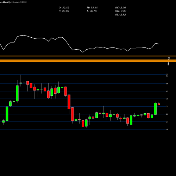The width and height of the screenshot is (176, 176).
Task: Click the 31 price axis label
Action: tap(167, 106)
